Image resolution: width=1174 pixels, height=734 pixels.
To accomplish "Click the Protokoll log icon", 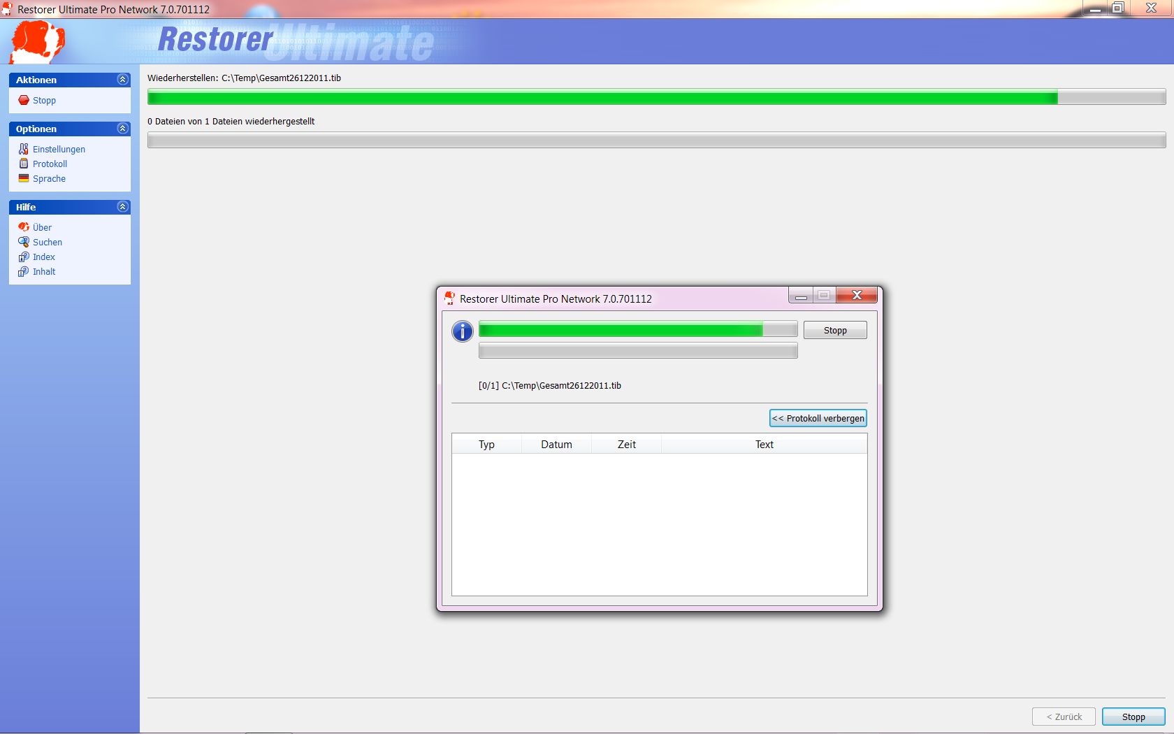I will (24, 164).
